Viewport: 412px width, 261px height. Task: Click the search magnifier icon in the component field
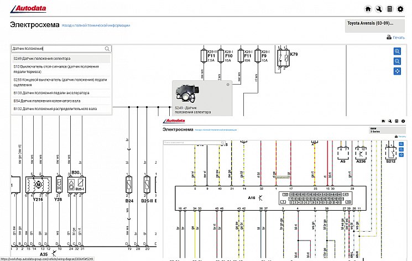pyautogui.click(x=107, y=49)
